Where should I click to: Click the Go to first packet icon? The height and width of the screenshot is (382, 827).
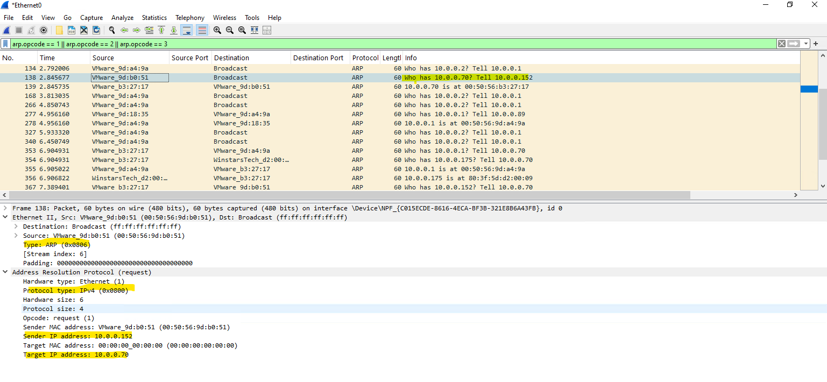pyautogui.click(x=161, y=30)
